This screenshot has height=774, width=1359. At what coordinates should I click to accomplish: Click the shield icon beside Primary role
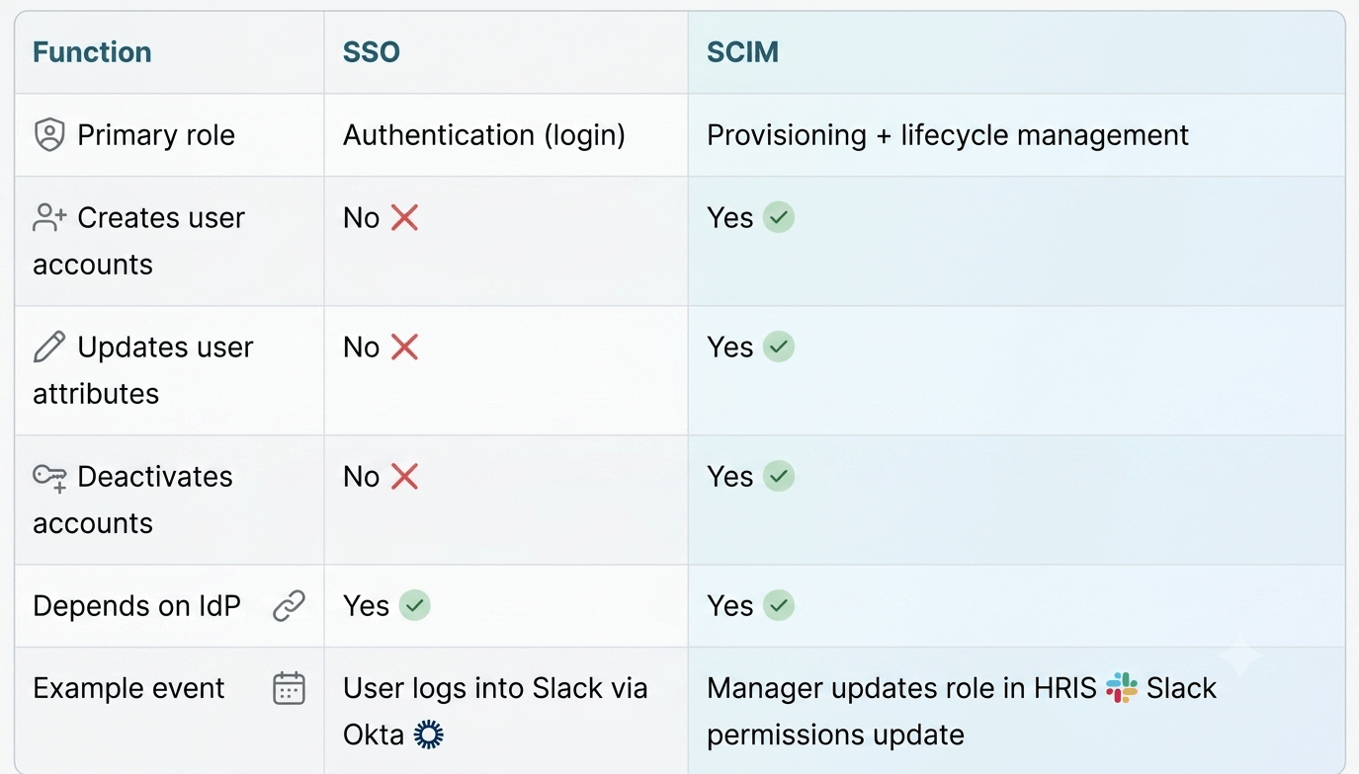pyautogui.click(x=49, y=134)
